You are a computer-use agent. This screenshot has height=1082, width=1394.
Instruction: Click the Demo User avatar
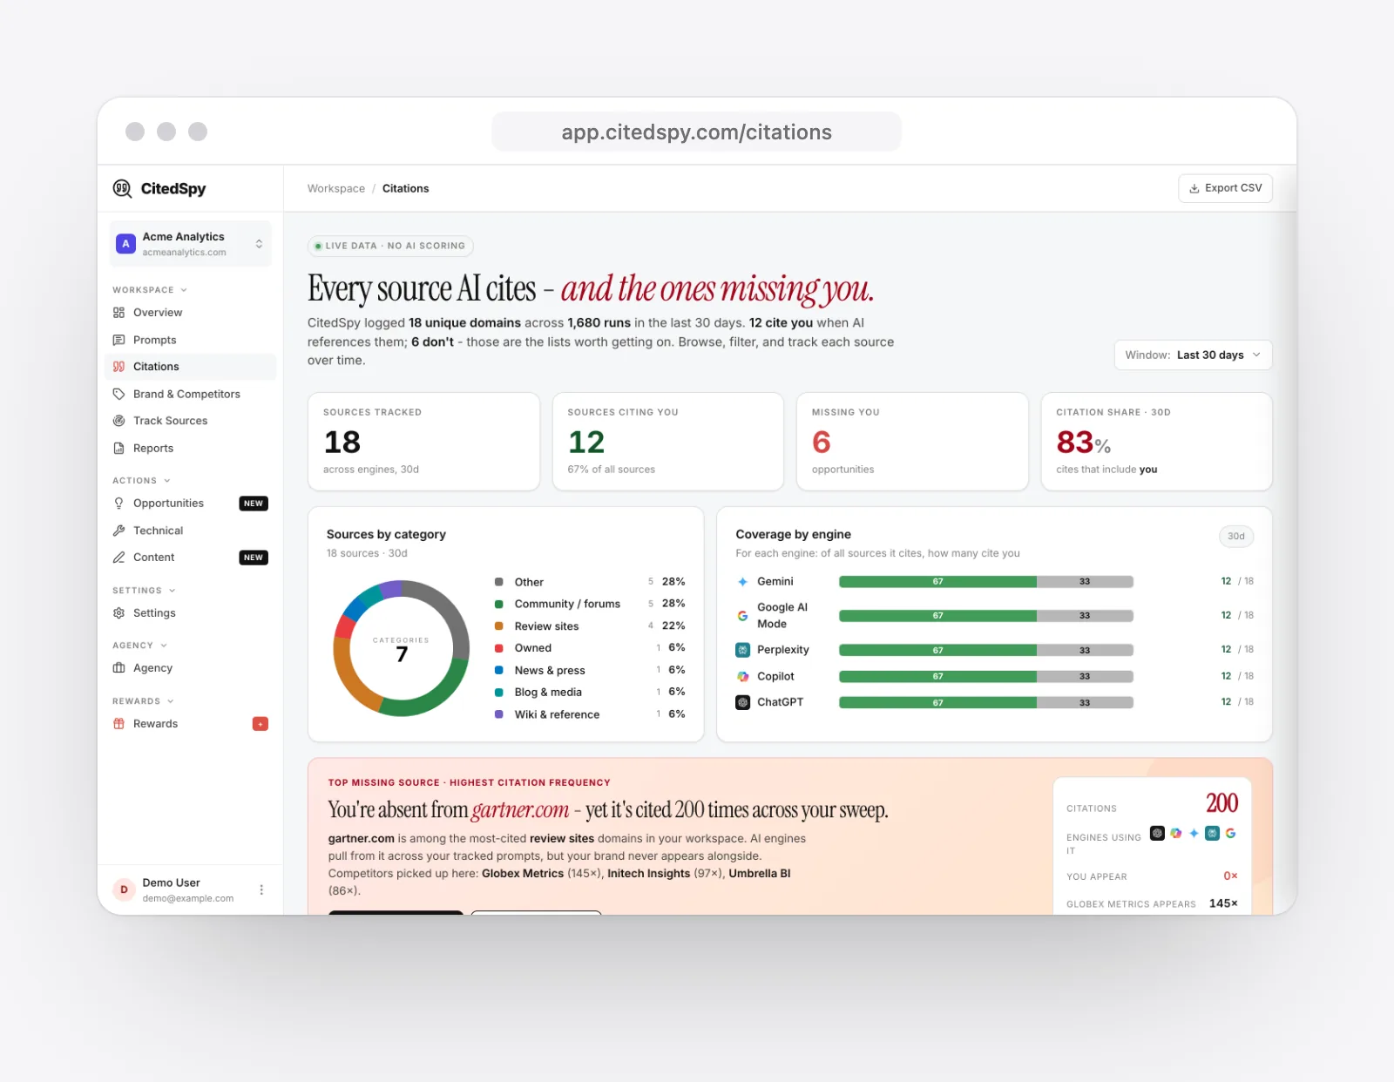[124, 889]
